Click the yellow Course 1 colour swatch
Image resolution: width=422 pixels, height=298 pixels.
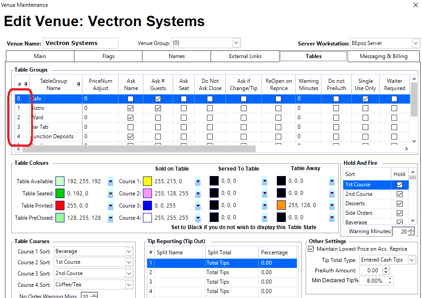click(x=147, y=181)
